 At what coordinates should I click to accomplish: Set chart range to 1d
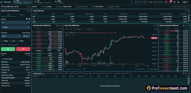click(x=80, y=69)
